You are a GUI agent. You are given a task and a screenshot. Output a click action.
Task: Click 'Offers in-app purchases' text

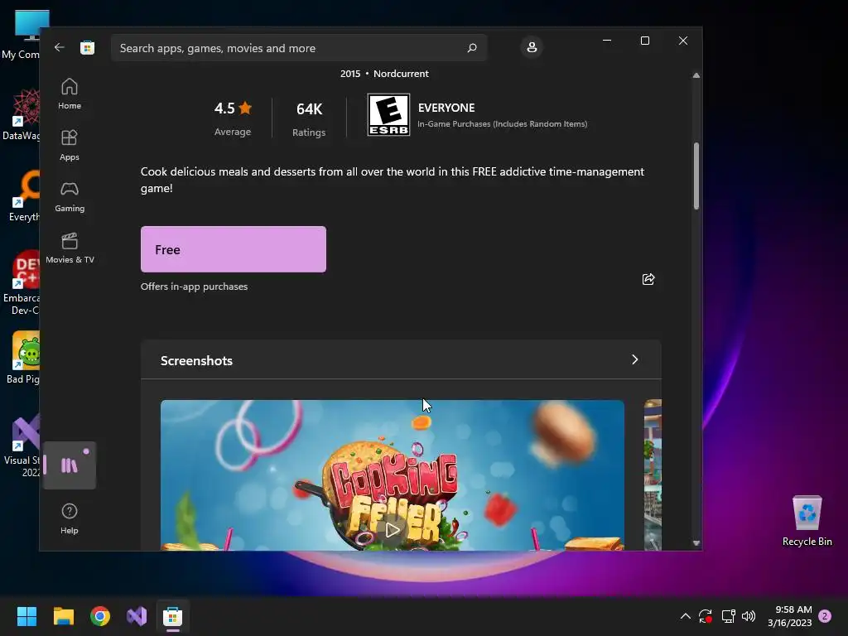[x=194, y=287]
